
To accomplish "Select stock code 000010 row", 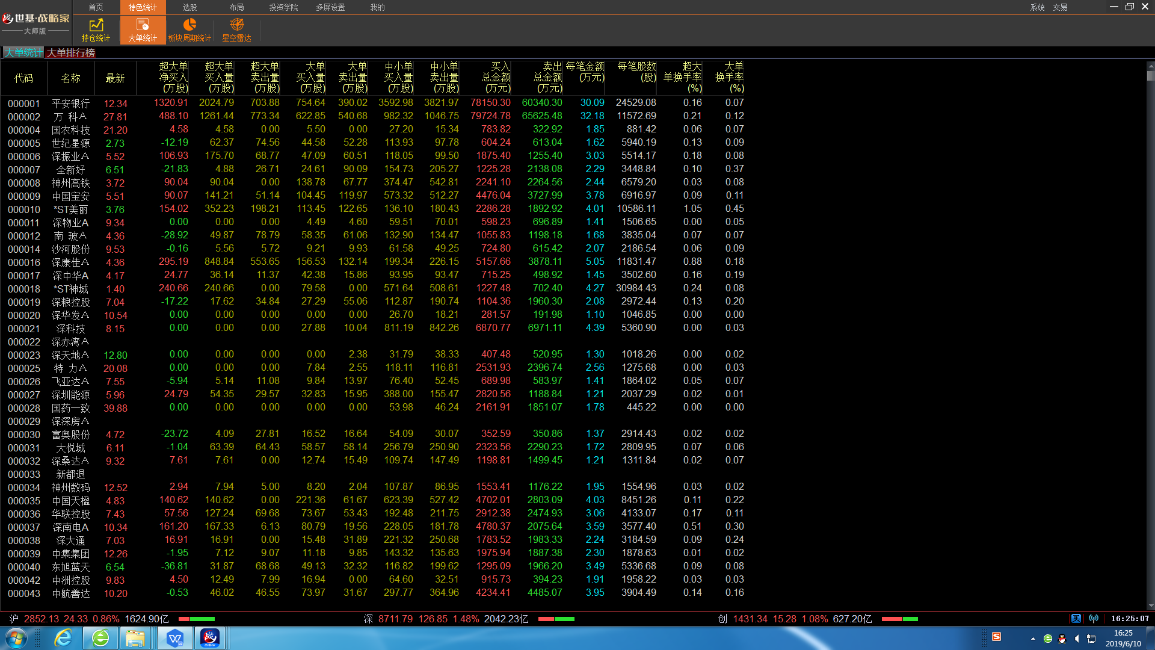I will [x=373, y=209].
